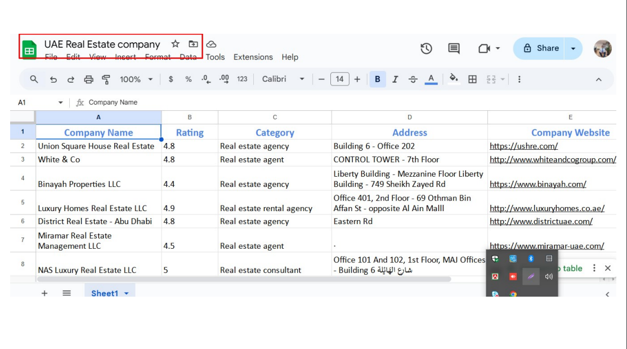Expand the merge type dropdown arrow
Screen dimensions: 627x349
(503, 79)
